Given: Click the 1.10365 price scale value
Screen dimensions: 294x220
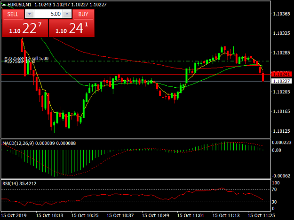Looking at the screenshot, I should pos(281,14).
